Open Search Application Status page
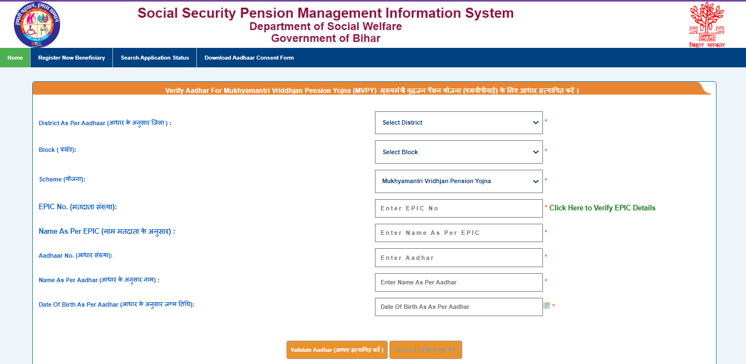The image size is (746, 364). click(x=155, y=58)
